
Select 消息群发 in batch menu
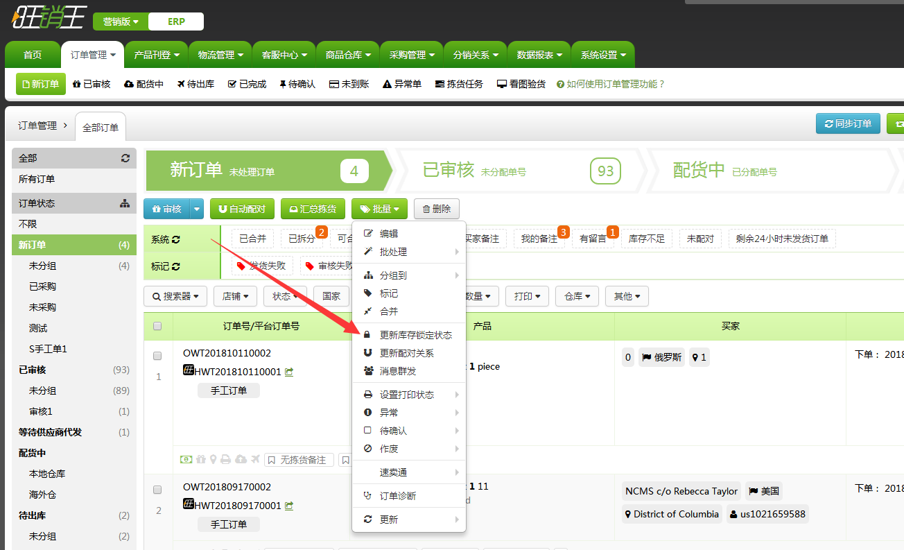[409, 371]
